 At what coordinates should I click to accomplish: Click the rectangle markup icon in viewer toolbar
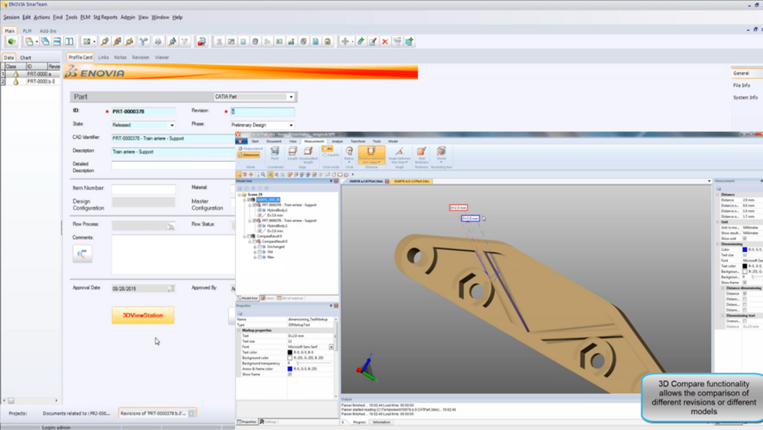340,174
